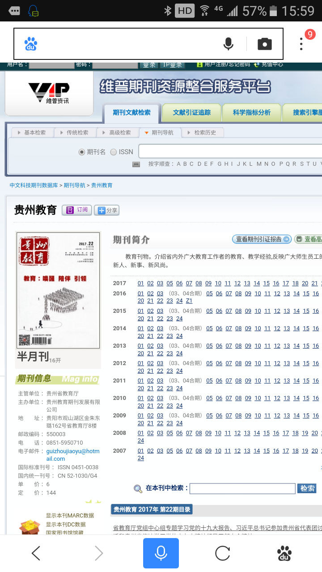The width and height of the screenshot is (322, 572).
Task: Click the 用户注册/忘记密码 link
Action: point(227,64)
